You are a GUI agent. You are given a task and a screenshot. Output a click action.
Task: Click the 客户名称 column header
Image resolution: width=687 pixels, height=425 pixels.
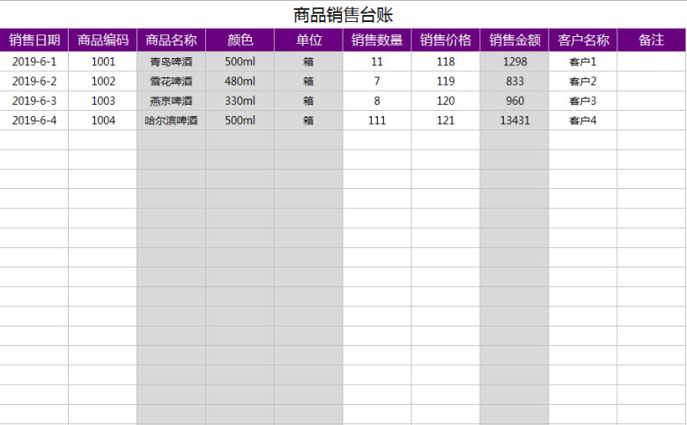583,40
